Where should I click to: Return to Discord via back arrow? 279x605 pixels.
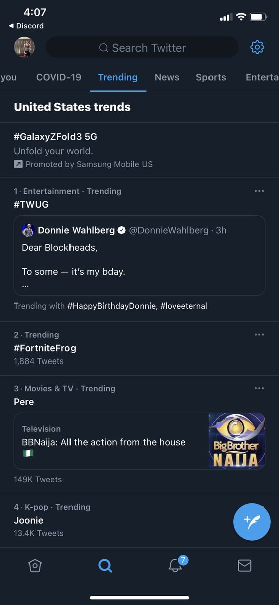tap(26, 26)
